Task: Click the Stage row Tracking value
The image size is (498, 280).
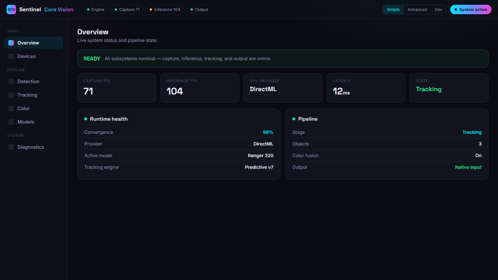Action: (x=472, y=132)
